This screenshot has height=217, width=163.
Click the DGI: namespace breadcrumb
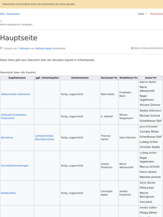[x=3, y=14]
